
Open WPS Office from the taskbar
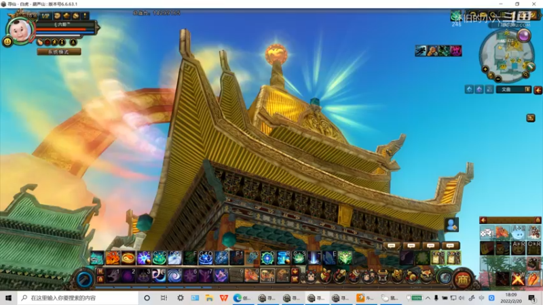point(224,298)
